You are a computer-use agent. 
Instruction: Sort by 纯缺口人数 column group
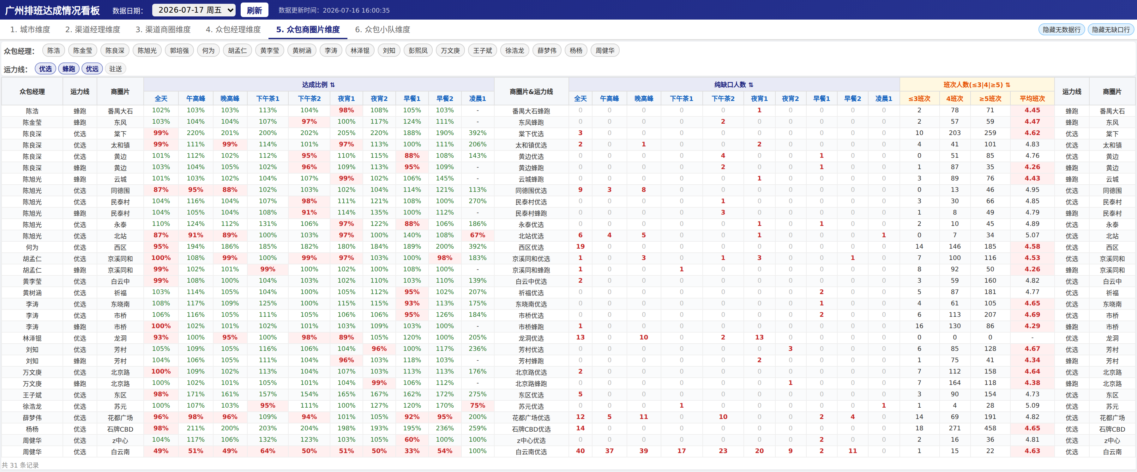(734, 85)
